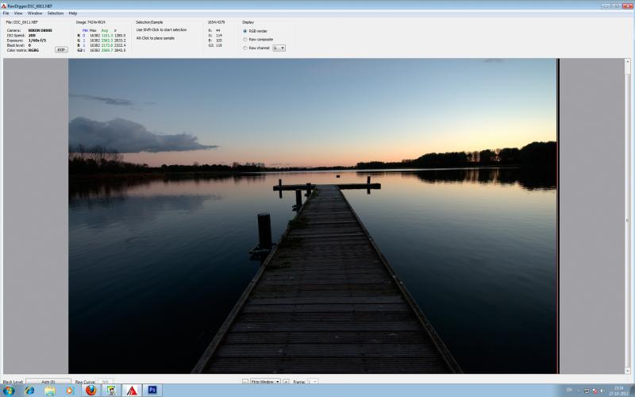This screenshot has width=635, height=397.
Task: Open the File menu
Action: click(6, 13)
